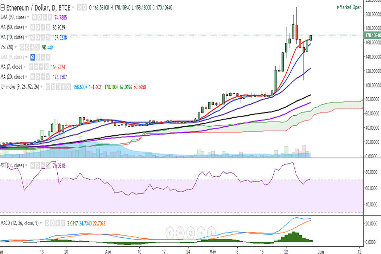
Task: Hide MA (7, close) using its eye icon
Action: [31, 67]
